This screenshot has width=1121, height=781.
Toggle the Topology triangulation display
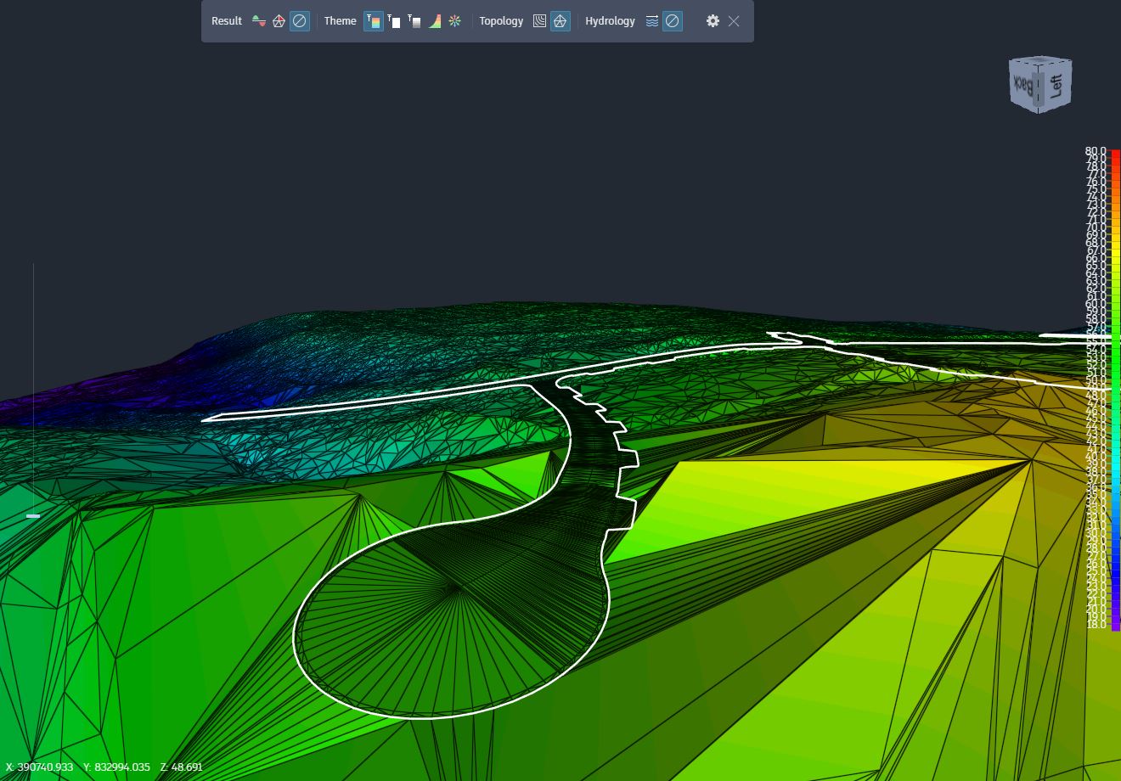pos(558,21)
